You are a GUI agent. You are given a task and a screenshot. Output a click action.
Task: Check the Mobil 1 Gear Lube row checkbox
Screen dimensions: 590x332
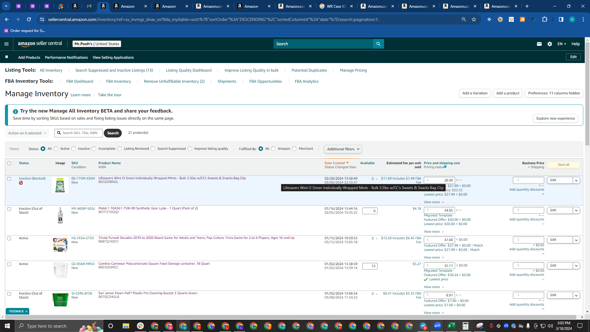[x=9, y=209]
